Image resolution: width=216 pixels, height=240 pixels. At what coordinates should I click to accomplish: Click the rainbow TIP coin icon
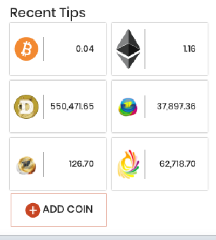click(128, 106)
